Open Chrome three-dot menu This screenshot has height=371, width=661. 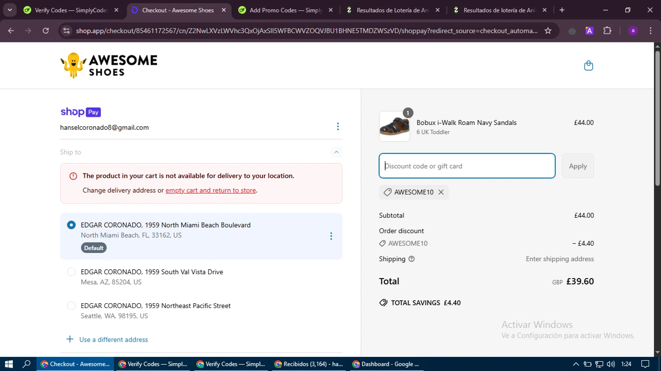650,31
